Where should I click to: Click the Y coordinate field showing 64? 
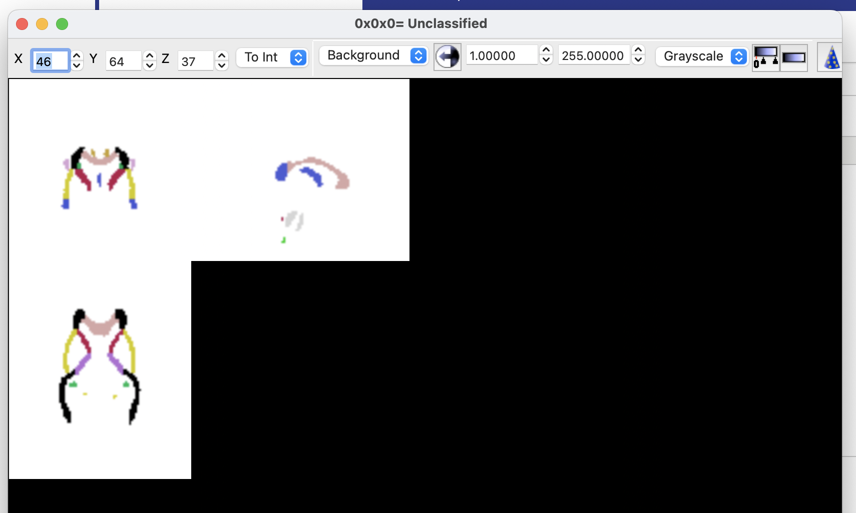coord(123,61)
